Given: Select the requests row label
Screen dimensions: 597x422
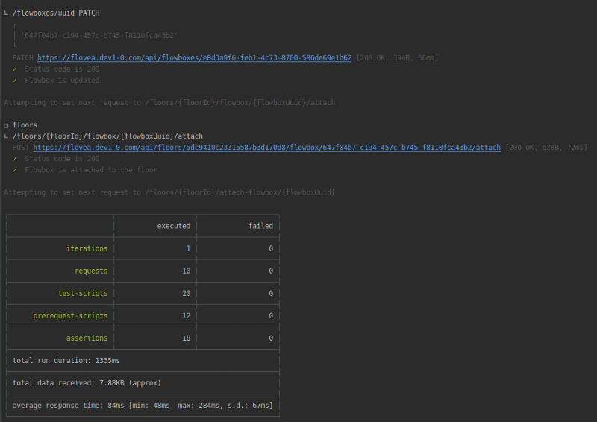Looking at the screenshot, I should tap(91, 271).
